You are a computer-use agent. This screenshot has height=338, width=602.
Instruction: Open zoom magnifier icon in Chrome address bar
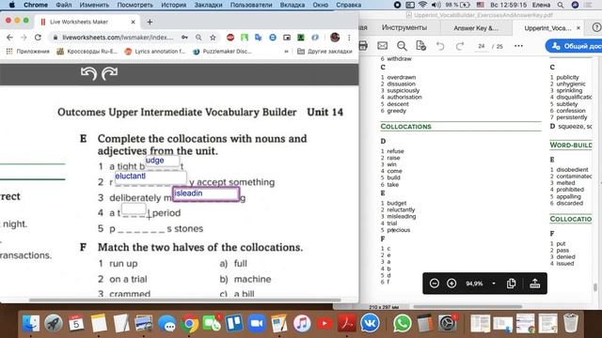198,38
